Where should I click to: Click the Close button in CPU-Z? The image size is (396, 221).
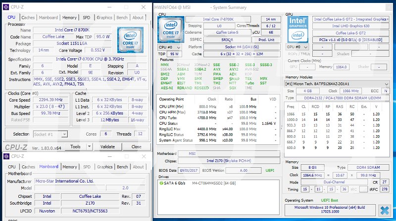[x=137, y=147]
